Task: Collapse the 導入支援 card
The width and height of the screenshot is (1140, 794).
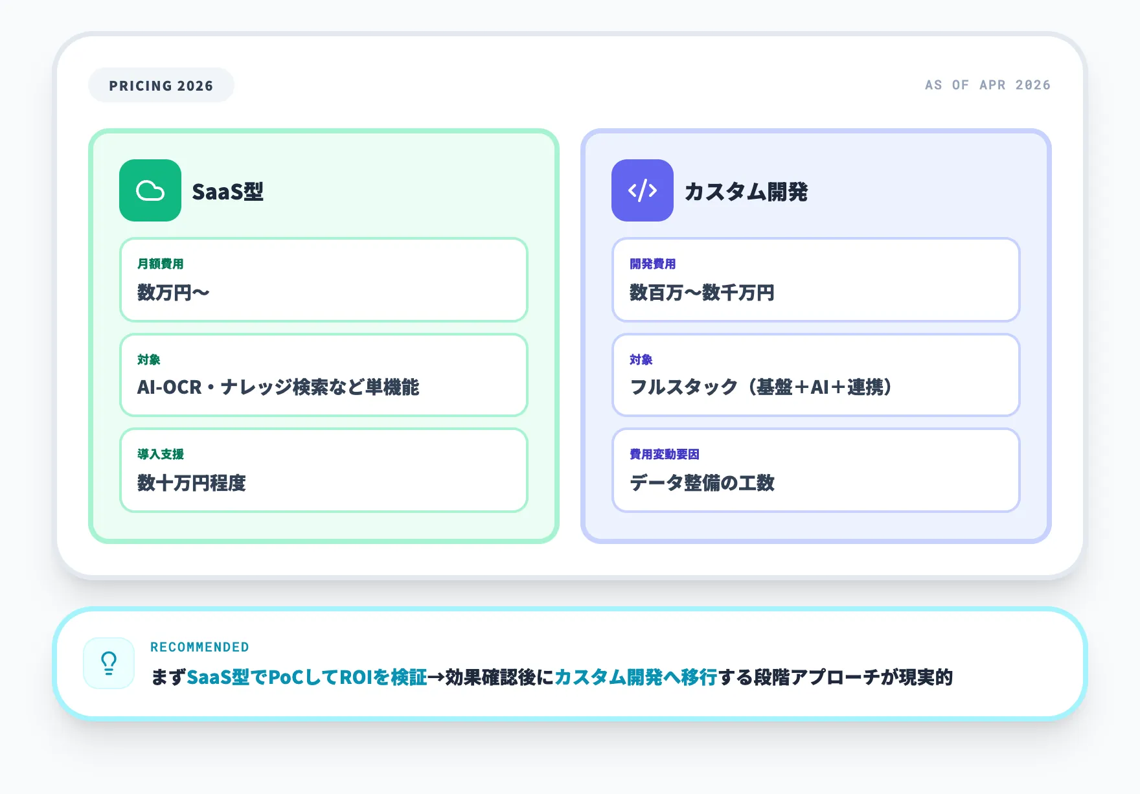Action: coord(323,470)
